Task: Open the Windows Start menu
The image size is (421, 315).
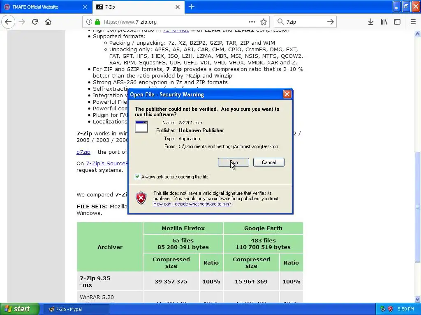Action: (20, 309)
